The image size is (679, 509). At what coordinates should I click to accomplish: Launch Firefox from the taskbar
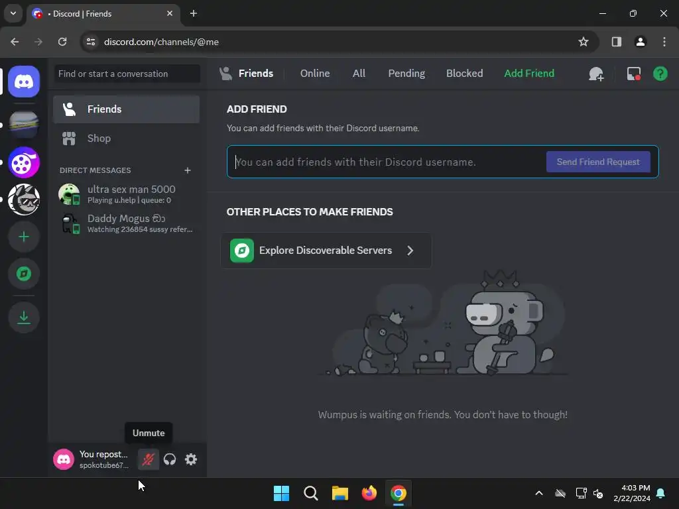click(369, 493)
